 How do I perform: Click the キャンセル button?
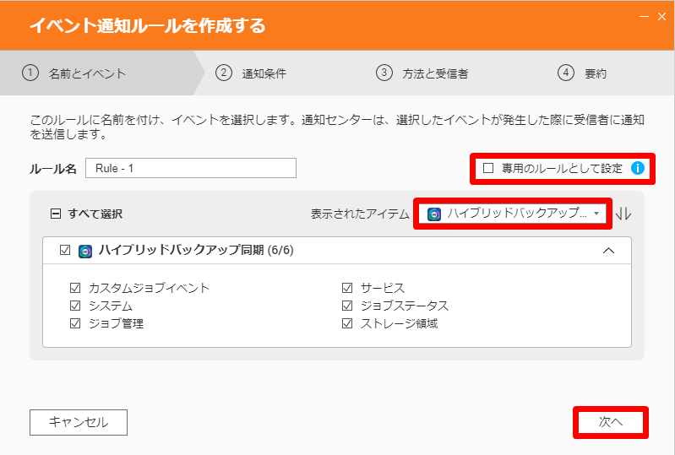[79, 422]
